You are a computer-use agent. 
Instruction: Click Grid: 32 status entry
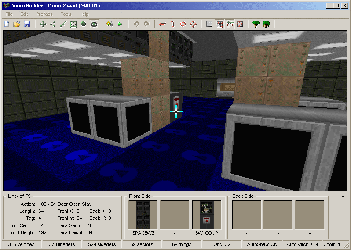(222, 244)
